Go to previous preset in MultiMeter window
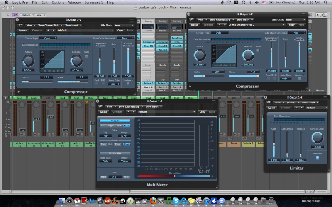The image size is (332, 207). [129, 112]
